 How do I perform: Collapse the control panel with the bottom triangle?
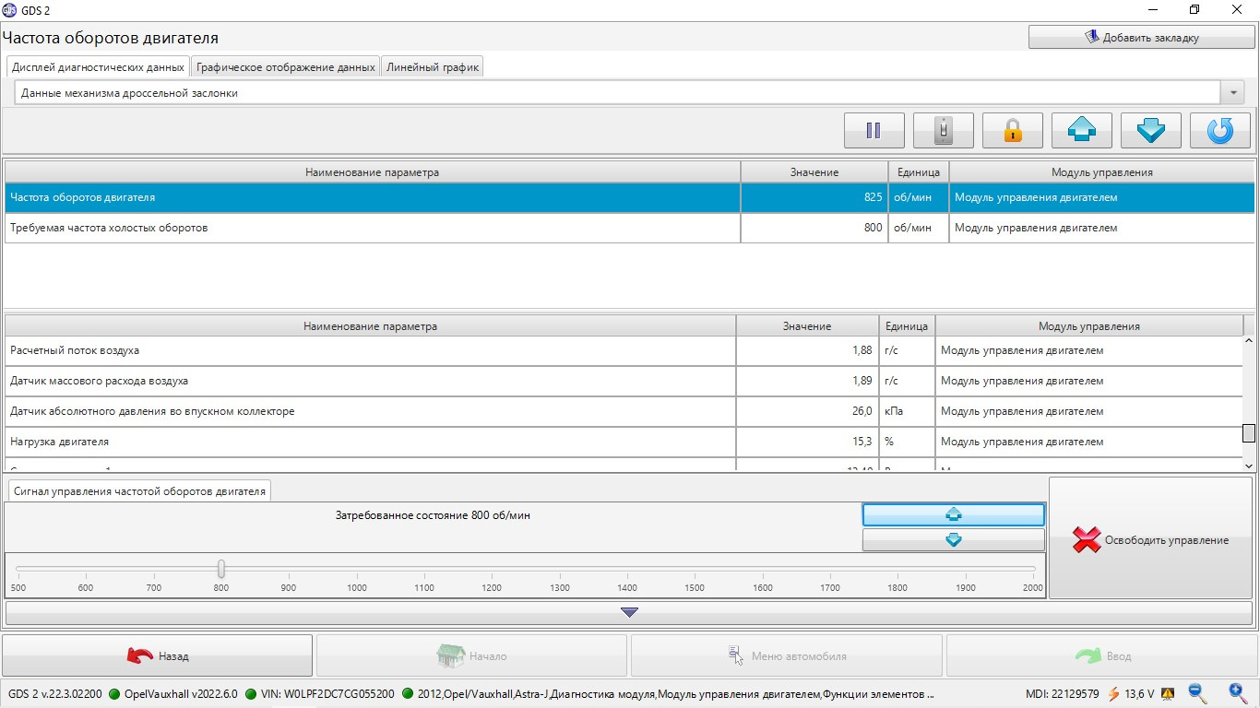pyautogui.click(x=629, y=612)
